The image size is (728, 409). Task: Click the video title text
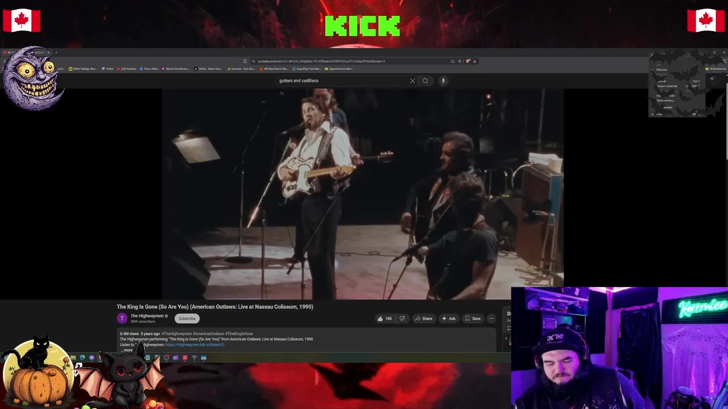click(215, 307)
